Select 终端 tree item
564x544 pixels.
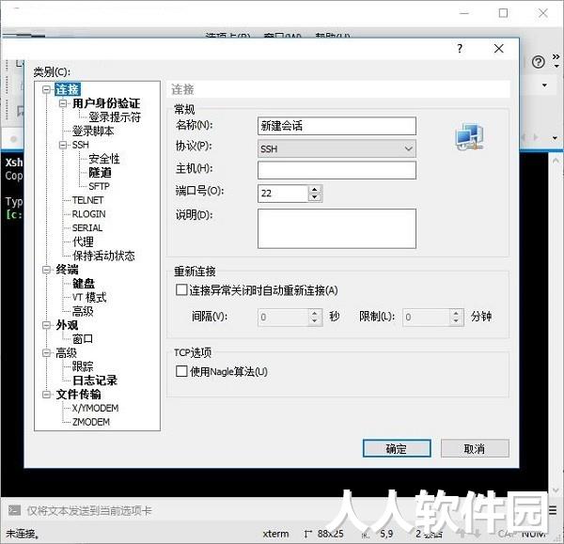click(67, 270)
